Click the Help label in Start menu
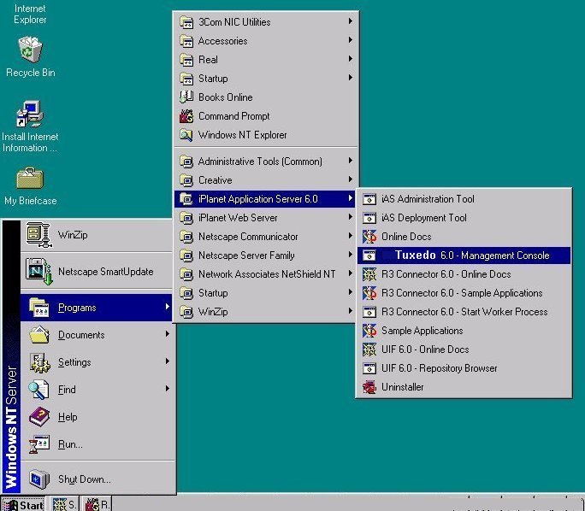This screenshot has height=511, width=585. pos(68,417)
